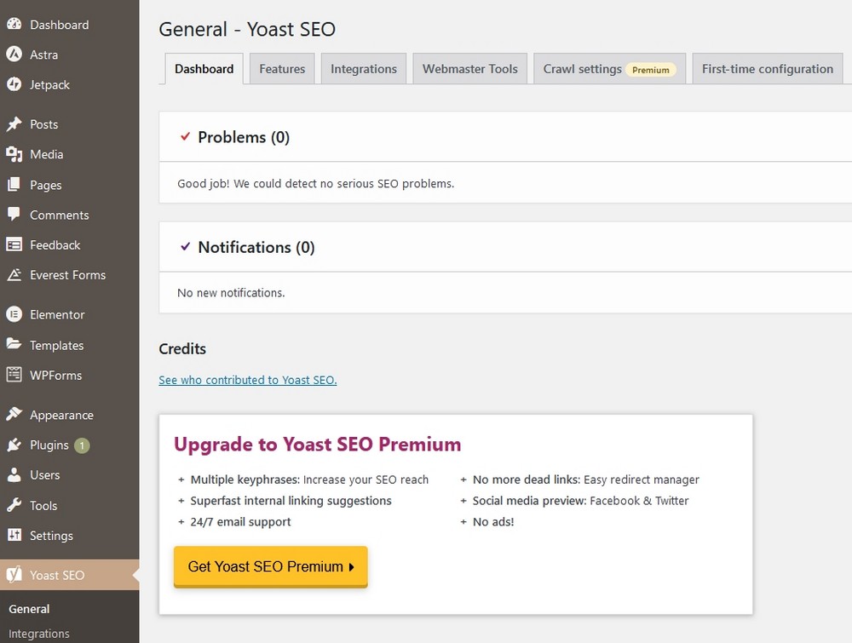Image resolution: width=852 pixels, height=643 pixels.
Task: Click the Credits heading
Action: pyautogui.click(x=182, y=348)
